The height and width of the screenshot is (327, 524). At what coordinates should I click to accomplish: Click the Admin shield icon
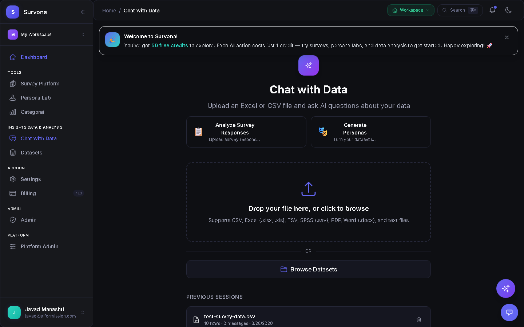[12, 220]
